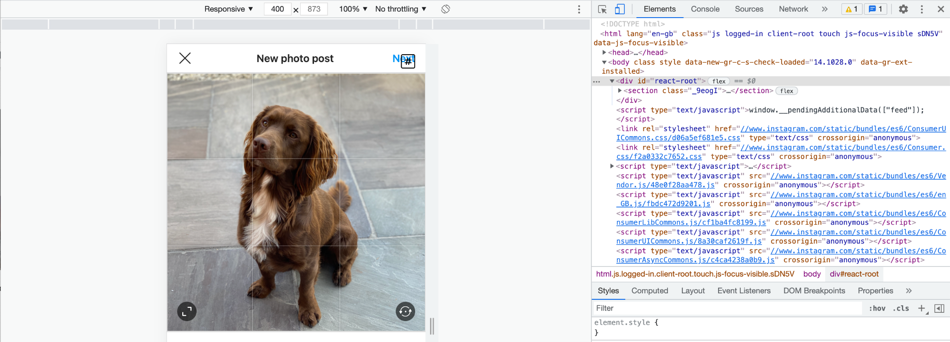This screenshot has height=342, width=950.
Task: Toggle the device toolbar icon
Action: [620, 9]
